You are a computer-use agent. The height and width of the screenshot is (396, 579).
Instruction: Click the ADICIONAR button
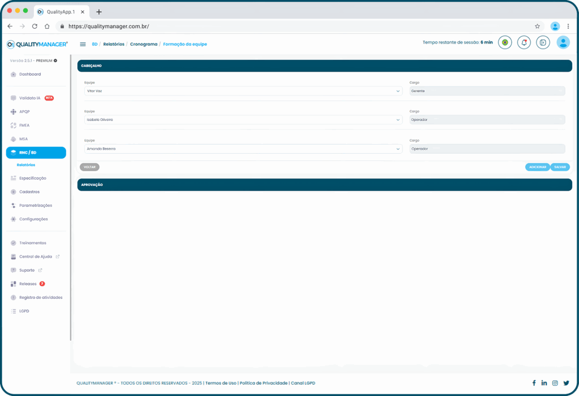point(537,167)
